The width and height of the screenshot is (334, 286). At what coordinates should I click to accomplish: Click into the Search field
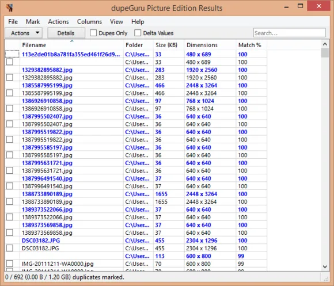[x=290, y=33]
